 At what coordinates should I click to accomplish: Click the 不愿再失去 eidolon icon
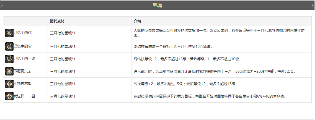point(9,71)
